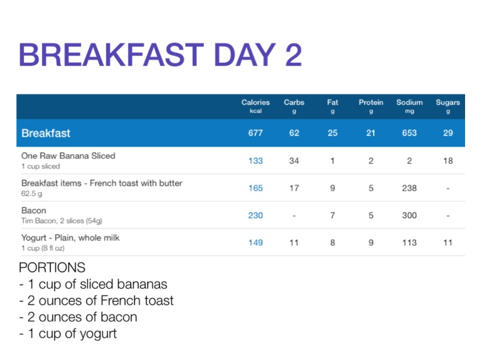Click the Protein column header
The height and width of the screenshot is (352, 482).
click(371, 105)
